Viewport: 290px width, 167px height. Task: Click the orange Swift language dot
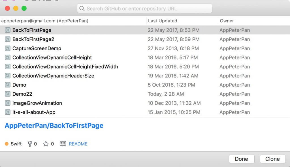[x=7, y=144]
